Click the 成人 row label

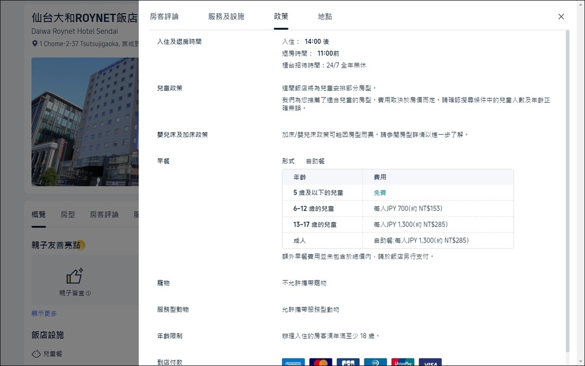click(299, 241)
